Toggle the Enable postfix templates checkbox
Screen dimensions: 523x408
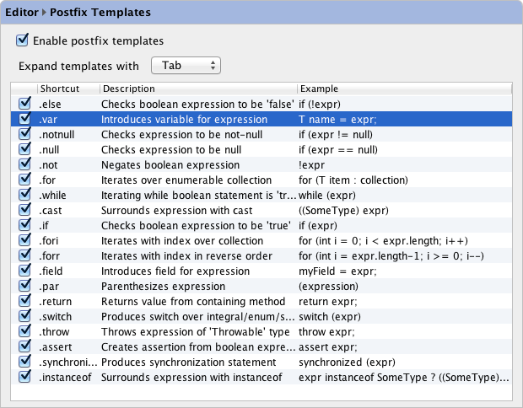tap(23, 40)
